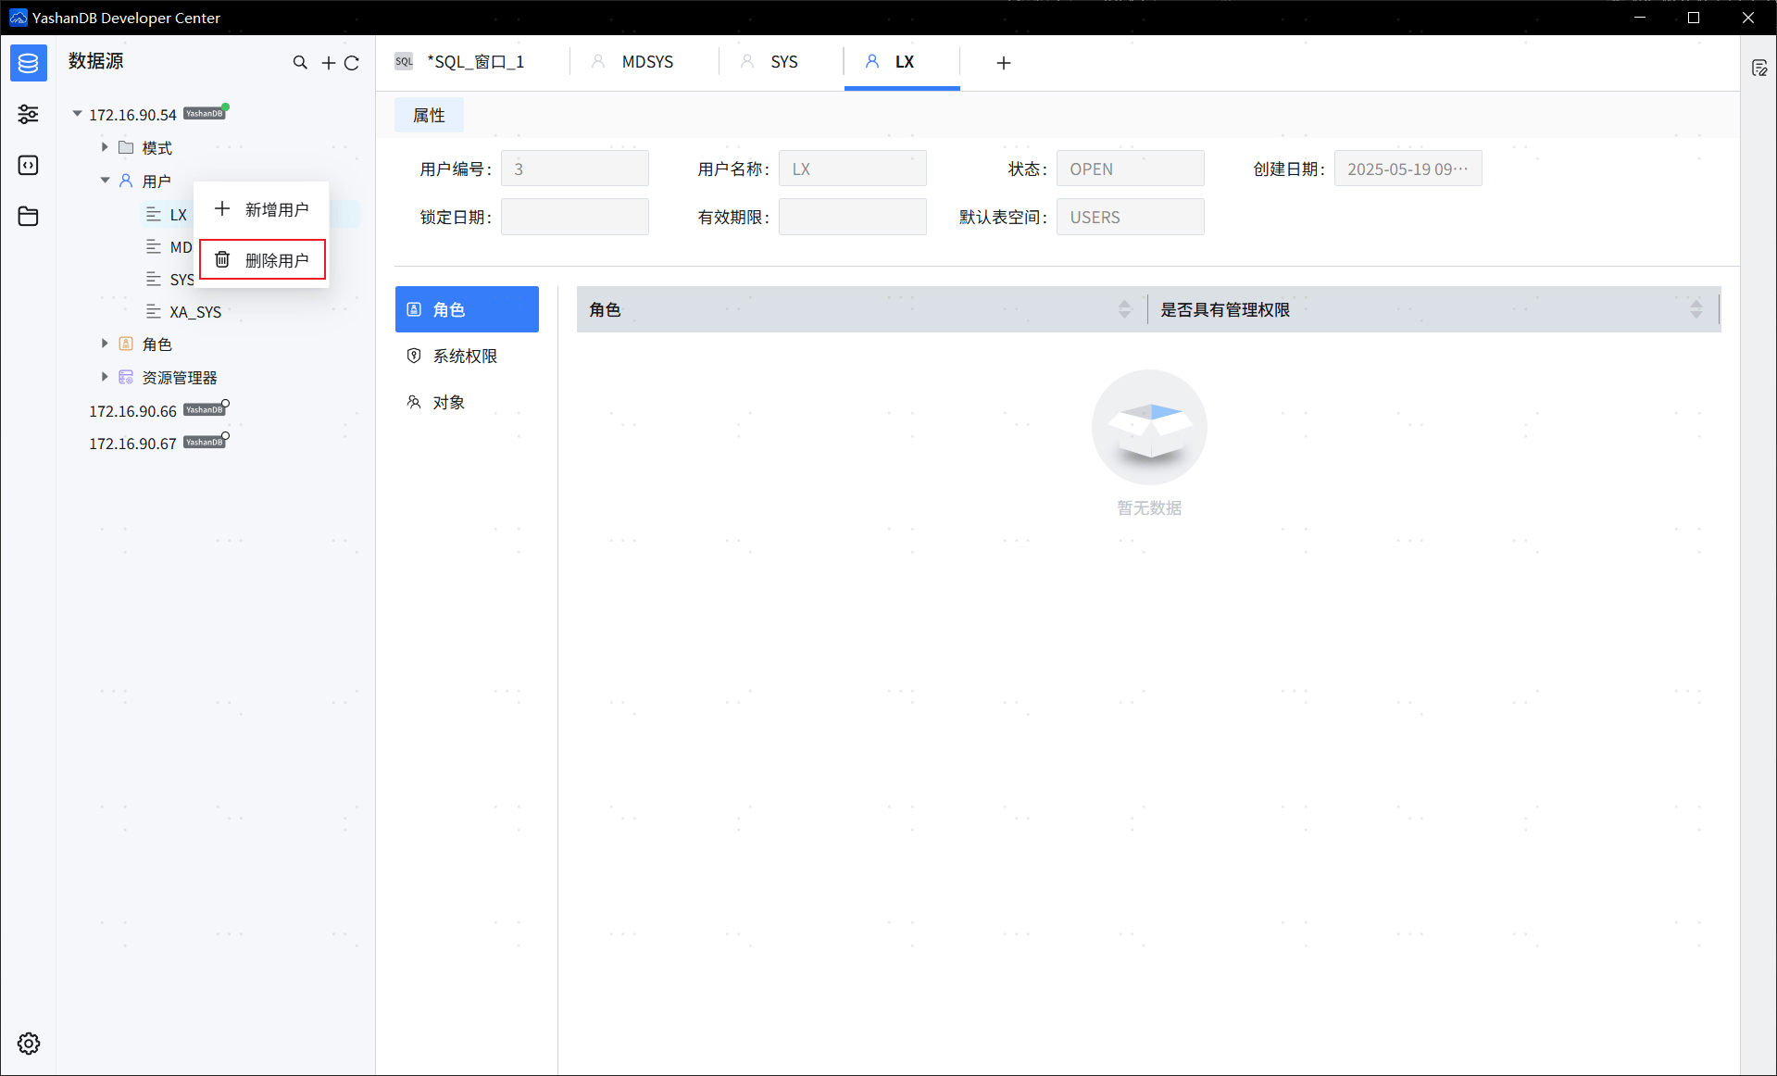This screenshot has width=1777, height=1076.
Task: Expand the 角色 tree node
Action: coord(105,344)
